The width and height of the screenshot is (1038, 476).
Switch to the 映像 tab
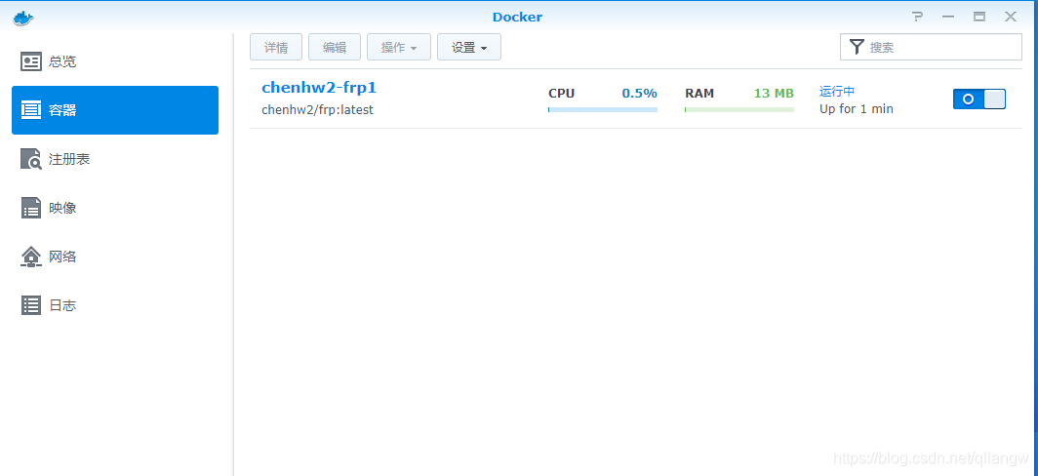115,208
